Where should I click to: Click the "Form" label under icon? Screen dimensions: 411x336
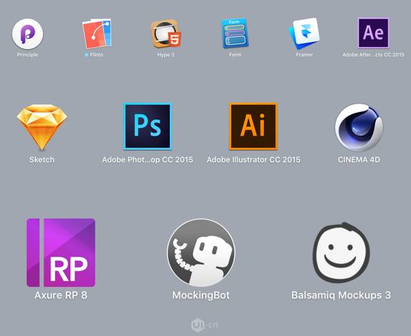(235, 55)
